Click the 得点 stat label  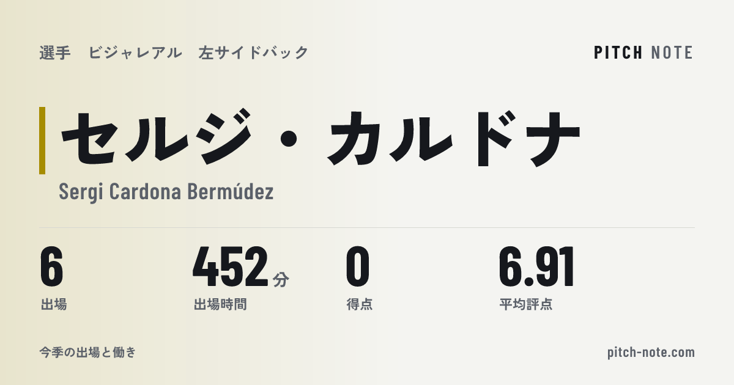coord(360,304)
